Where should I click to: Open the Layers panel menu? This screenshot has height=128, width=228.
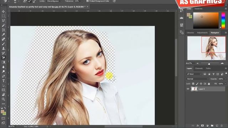click(226, 68)
